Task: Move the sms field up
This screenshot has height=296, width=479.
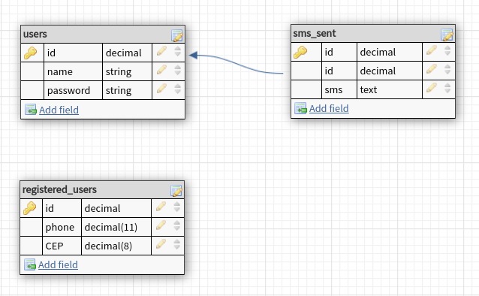Action: 447,86
